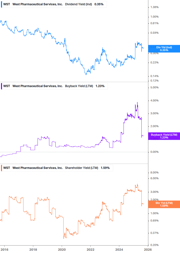The height and width of the screenshot is (253, 180).
Task: Click the 2016 label on the time axis
Action: click(x=5, y=250)
